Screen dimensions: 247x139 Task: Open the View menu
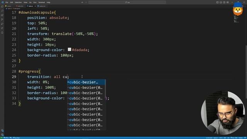pos(25,2)
